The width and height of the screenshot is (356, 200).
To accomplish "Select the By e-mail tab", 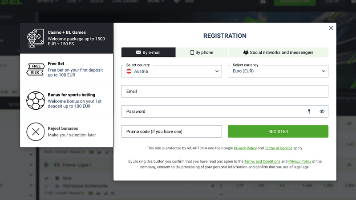I will coord(149,52).
